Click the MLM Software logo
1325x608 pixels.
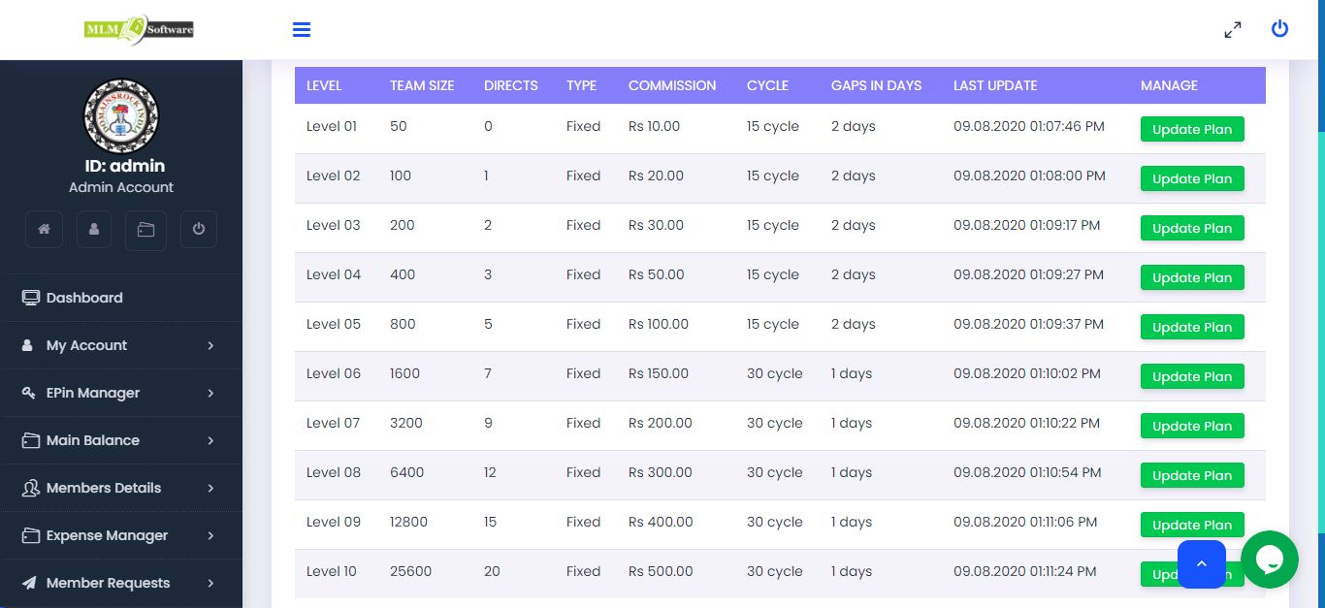pos(139,29)
